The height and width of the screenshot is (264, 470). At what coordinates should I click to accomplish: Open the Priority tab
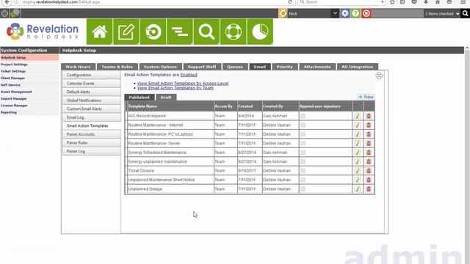[284, 67]
